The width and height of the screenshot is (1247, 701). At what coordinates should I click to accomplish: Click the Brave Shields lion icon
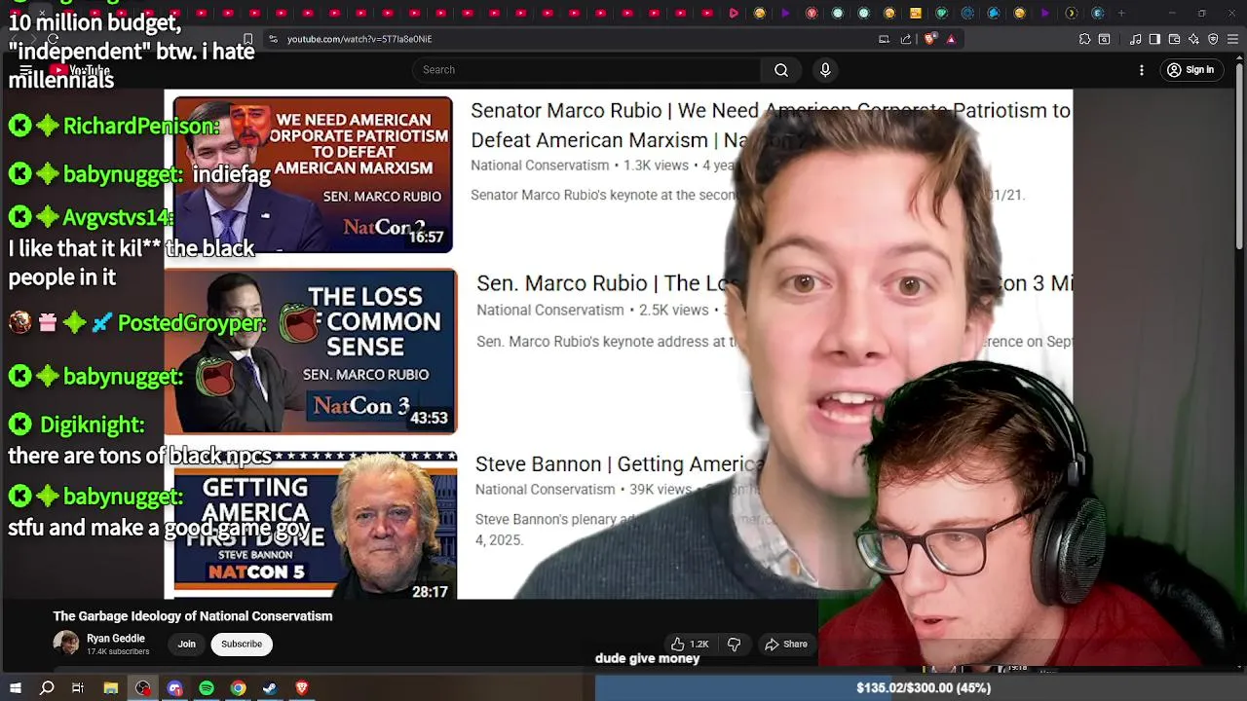929,39
